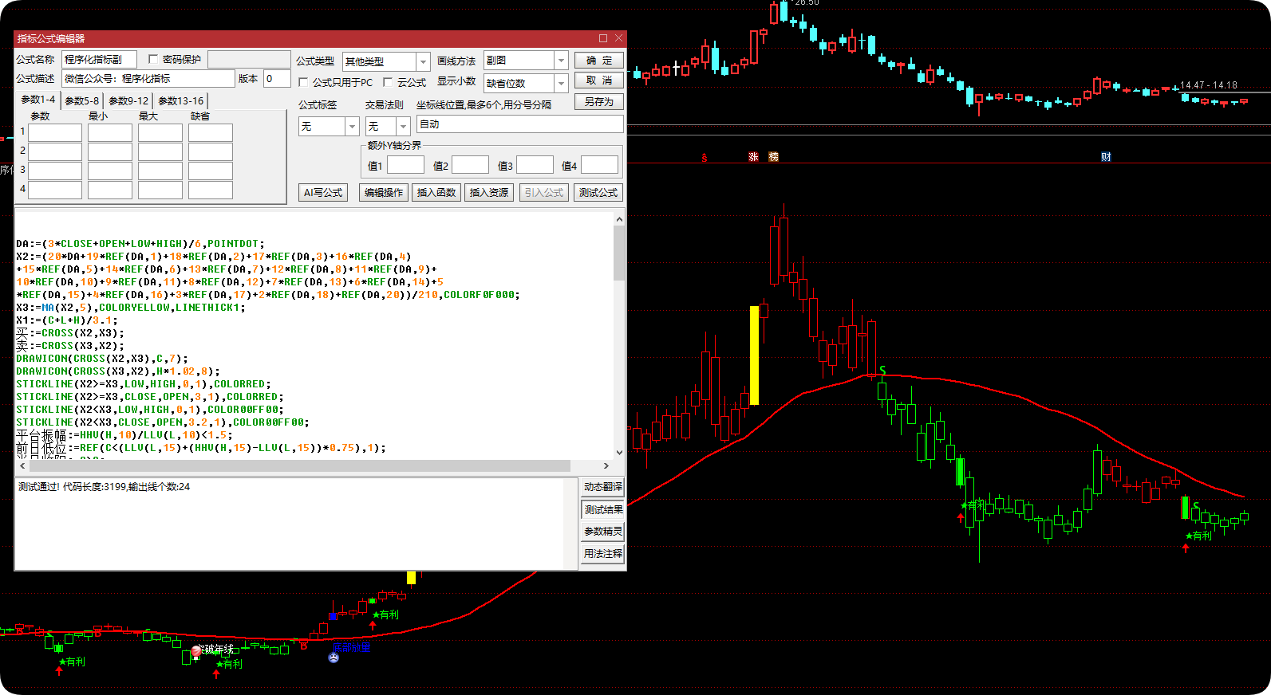Click the 公式名称 input field
The image size is (1271, 695).
100,59
